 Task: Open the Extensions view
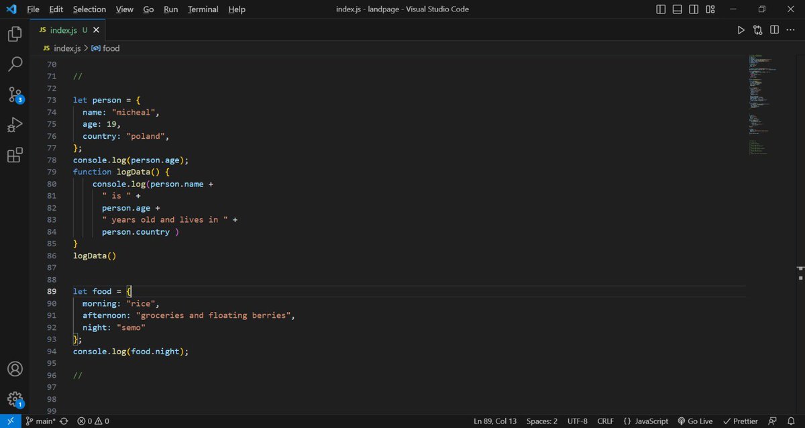point(15,155)
